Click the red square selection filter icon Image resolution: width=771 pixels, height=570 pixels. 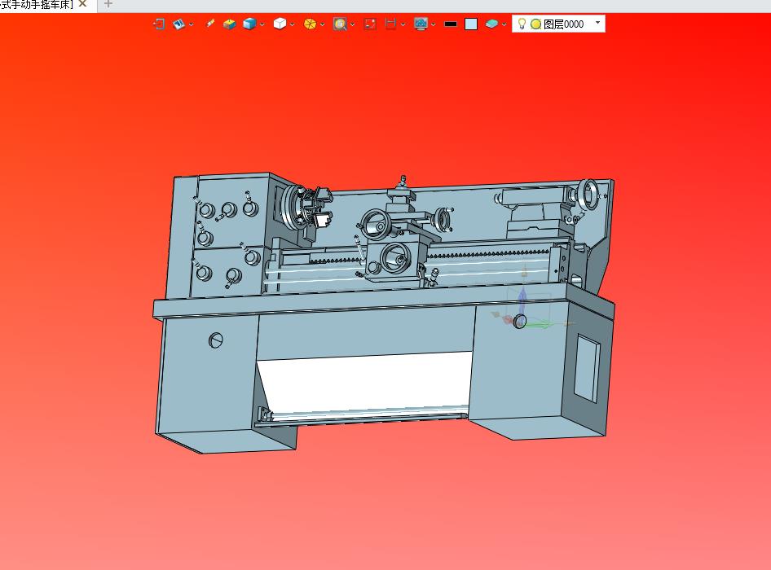tap(370, 24)
